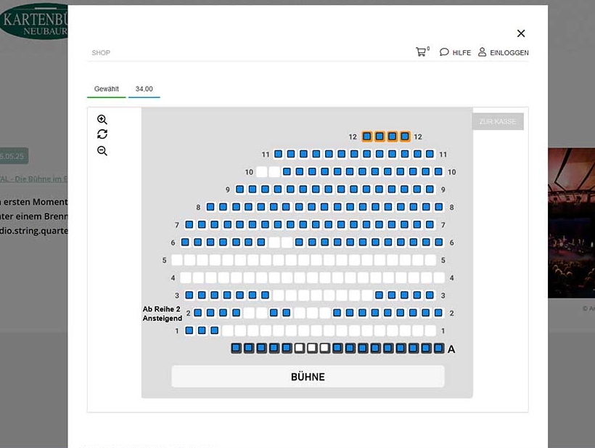Close the seat selection dialog
595x448 pixels.
pos(520,33)
